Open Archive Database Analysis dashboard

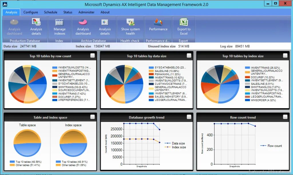click(83, 27)
